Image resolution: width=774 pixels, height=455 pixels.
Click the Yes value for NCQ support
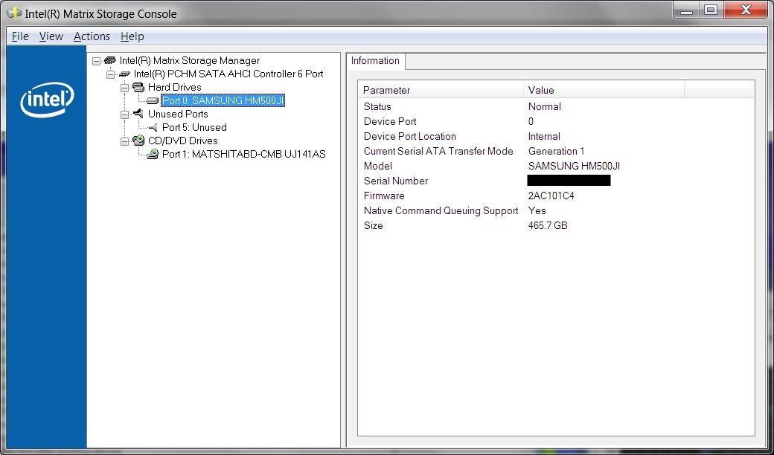point(537,210)
